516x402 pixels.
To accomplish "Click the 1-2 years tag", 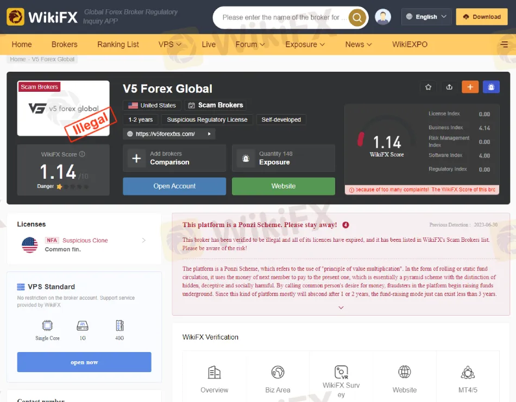I will pos(141,120).
